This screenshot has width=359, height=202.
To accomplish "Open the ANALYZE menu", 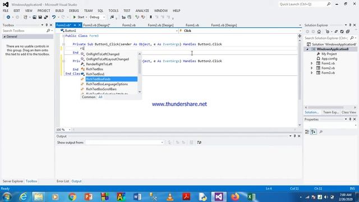I will point(142,11).
